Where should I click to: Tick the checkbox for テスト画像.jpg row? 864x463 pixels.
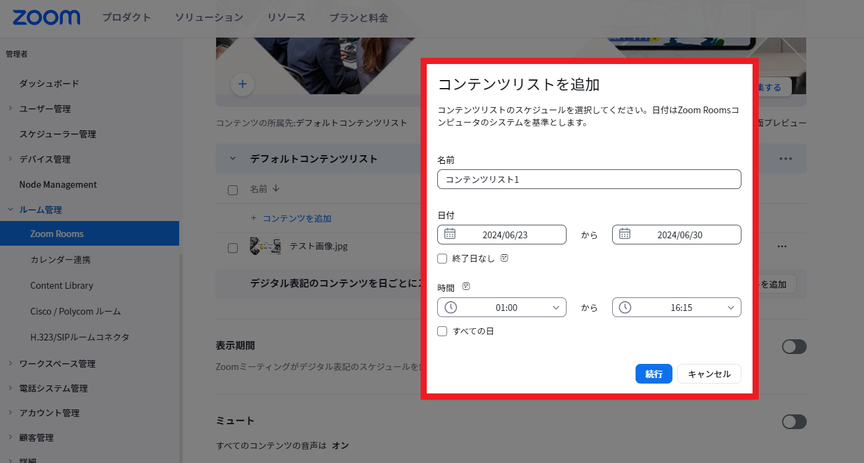[233, 248]
